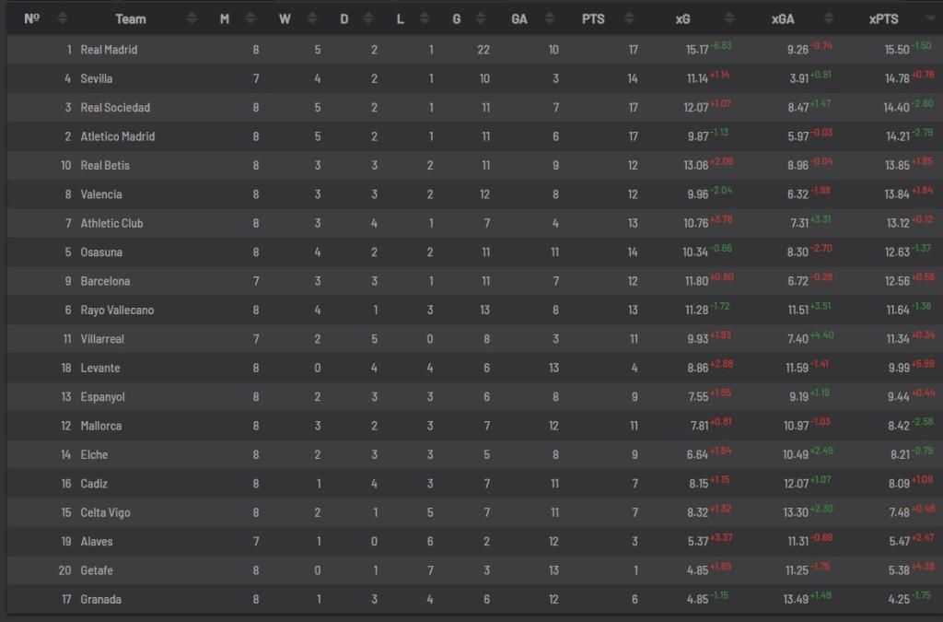943x622 pixels.
Task: Open the Barcelona team link
Action: coord(105,281)
